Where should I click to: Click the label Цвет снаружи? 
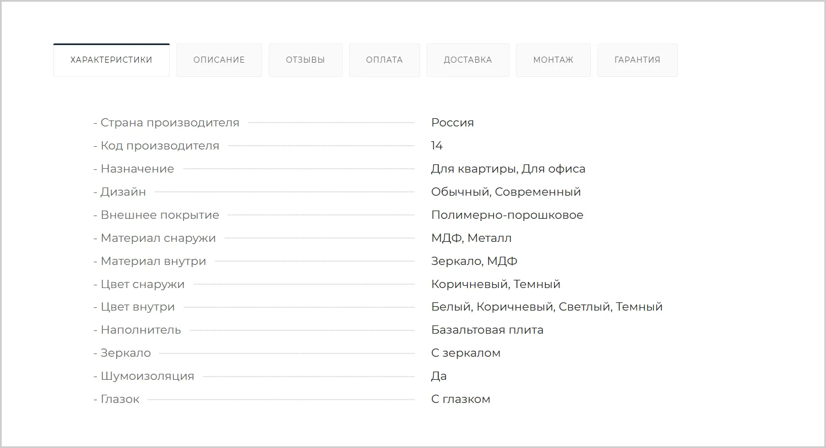(x=143, y=284)
